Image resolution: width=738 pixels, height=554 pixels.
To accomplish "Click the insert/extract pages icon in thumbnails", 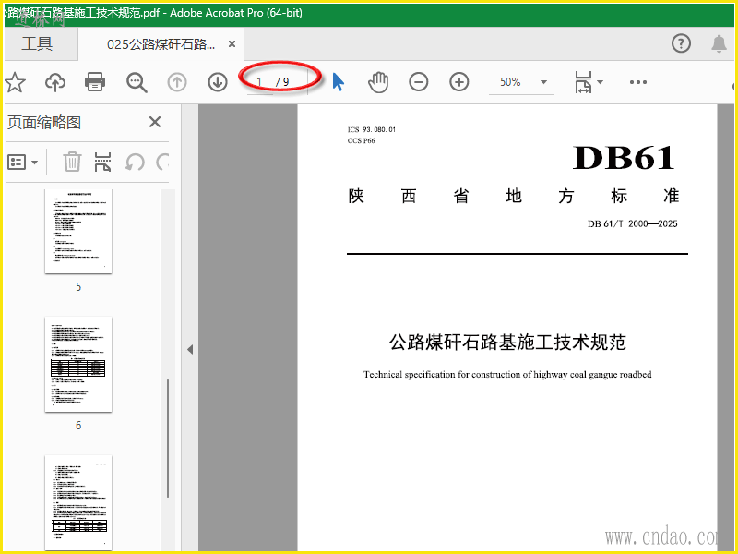I will tap(102, 162).
